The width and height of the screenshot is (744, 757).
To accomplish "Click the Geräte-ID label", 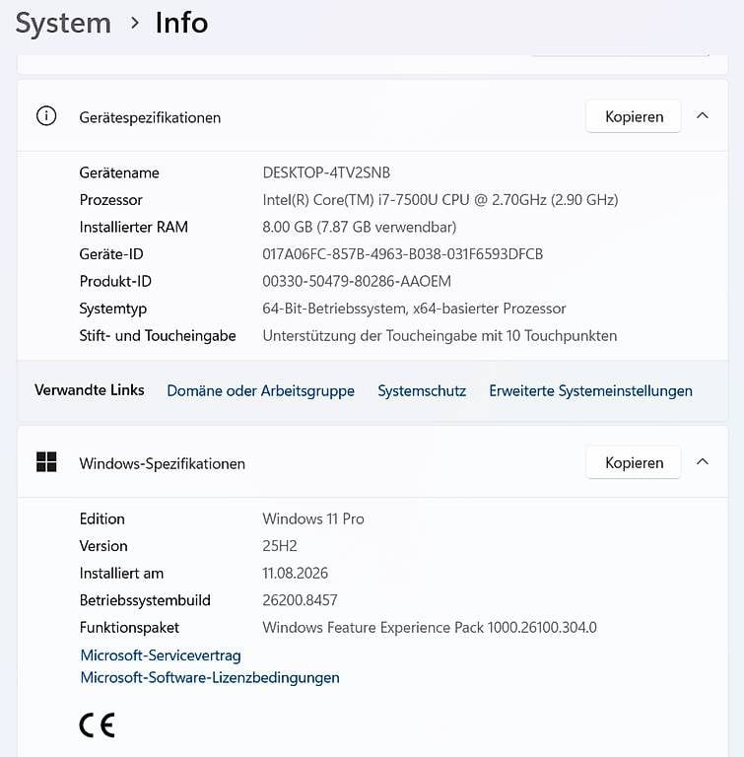I will (111, 254).
